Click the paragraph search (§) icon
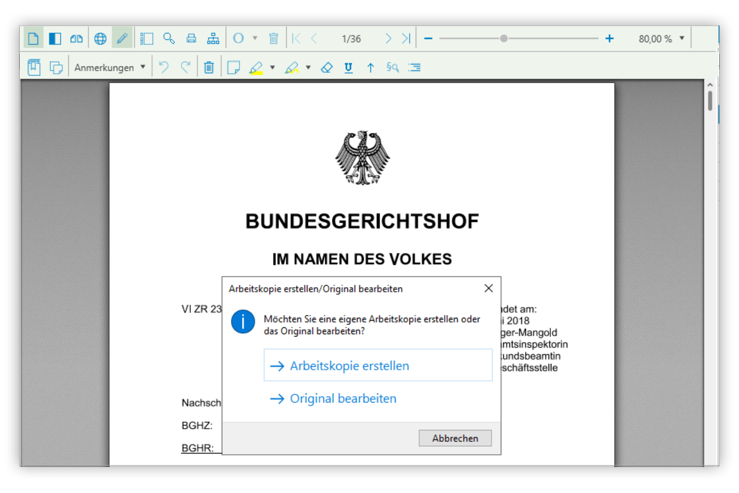 [393, 67]
